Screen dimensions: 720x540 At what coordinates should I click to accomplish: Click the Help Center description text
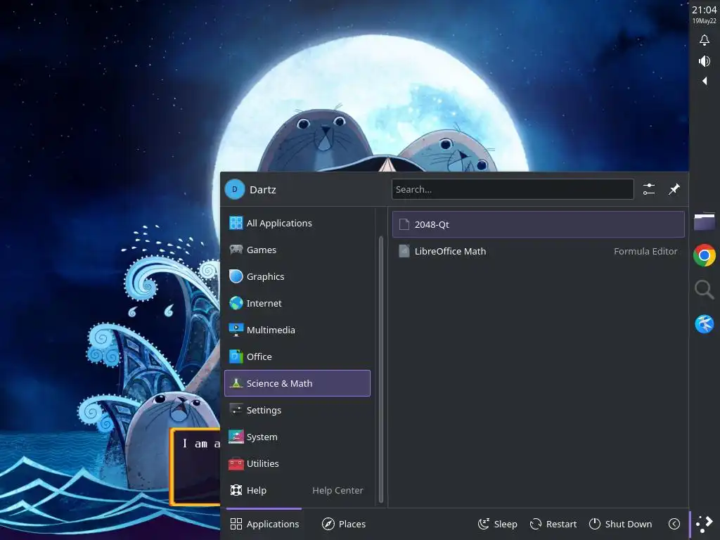(338, 490)
